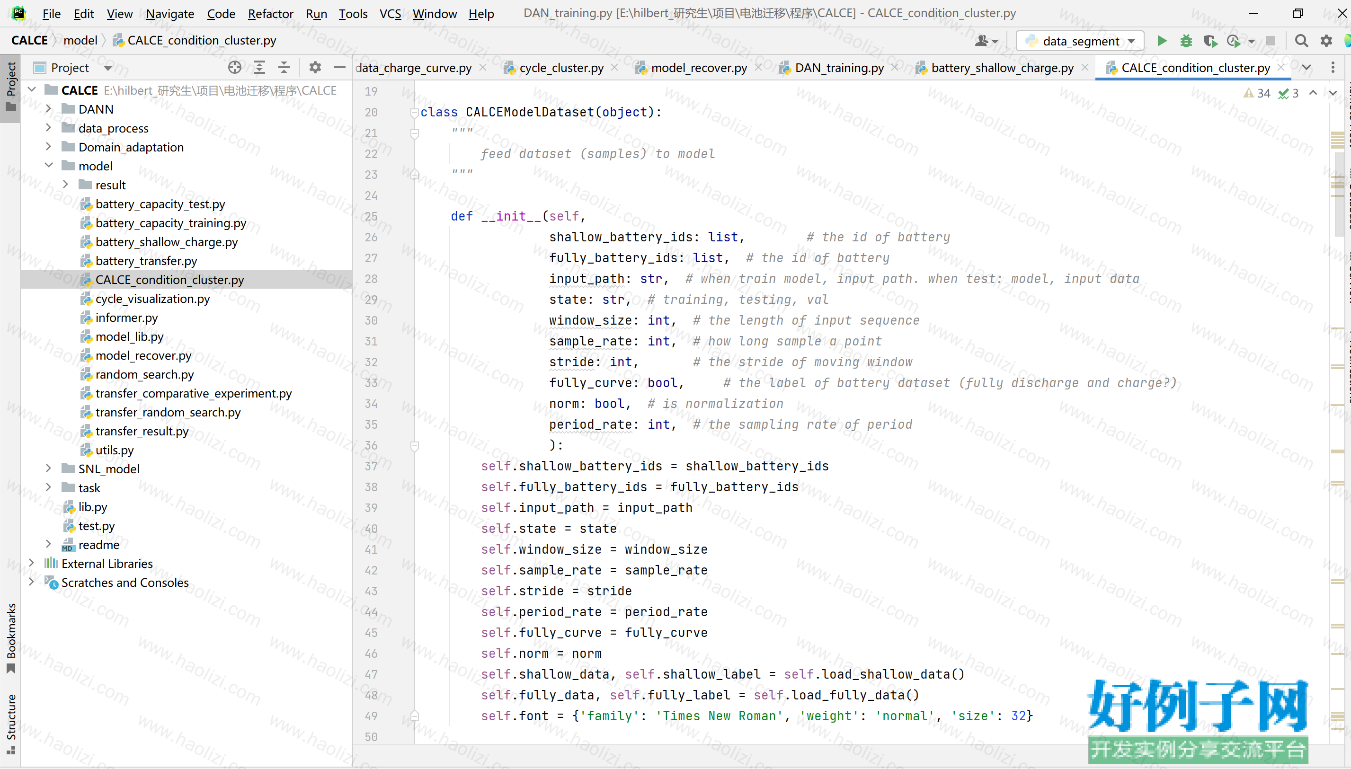This screenshot has height=769, width=1351.
Task: Toggle the Structure side tool window
Action: click(x=10, y=724)
